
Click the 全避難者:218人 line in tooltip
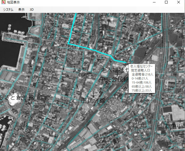(x=142, y=74)
